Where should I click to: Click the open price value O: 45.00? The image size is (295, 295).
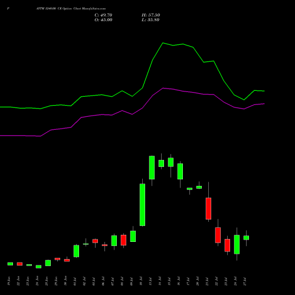pos(103,20)
